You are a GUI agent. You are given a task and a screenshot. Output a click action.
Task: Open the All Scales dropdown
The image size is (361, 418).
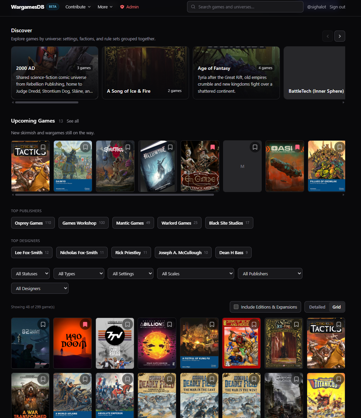[195, 274]
